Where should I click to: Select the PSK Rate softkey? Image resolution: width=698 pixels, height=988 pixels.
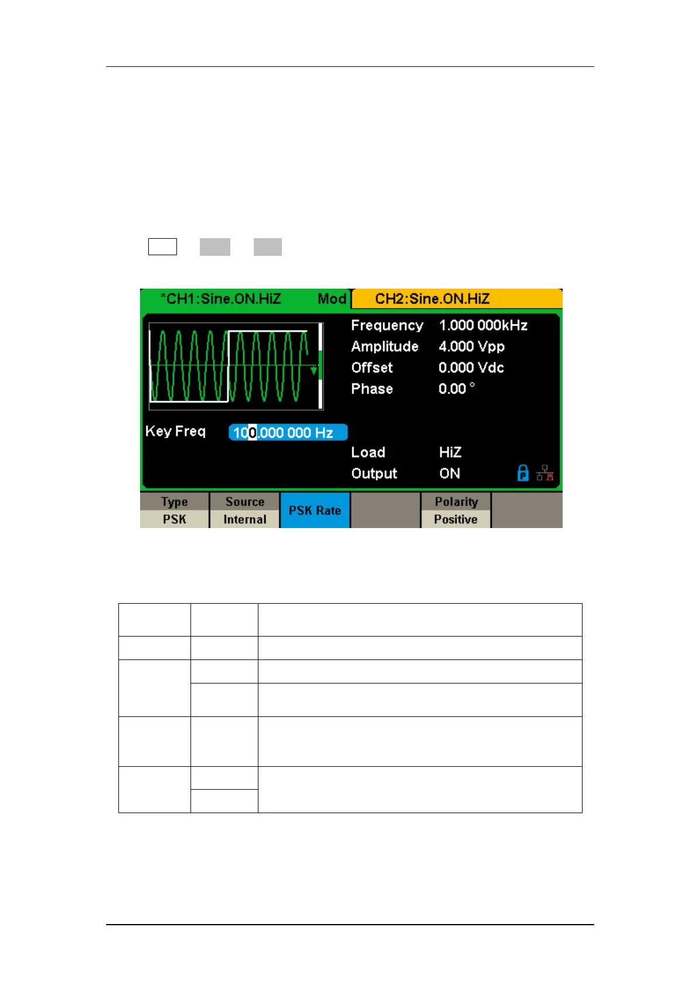pos(315,510)
